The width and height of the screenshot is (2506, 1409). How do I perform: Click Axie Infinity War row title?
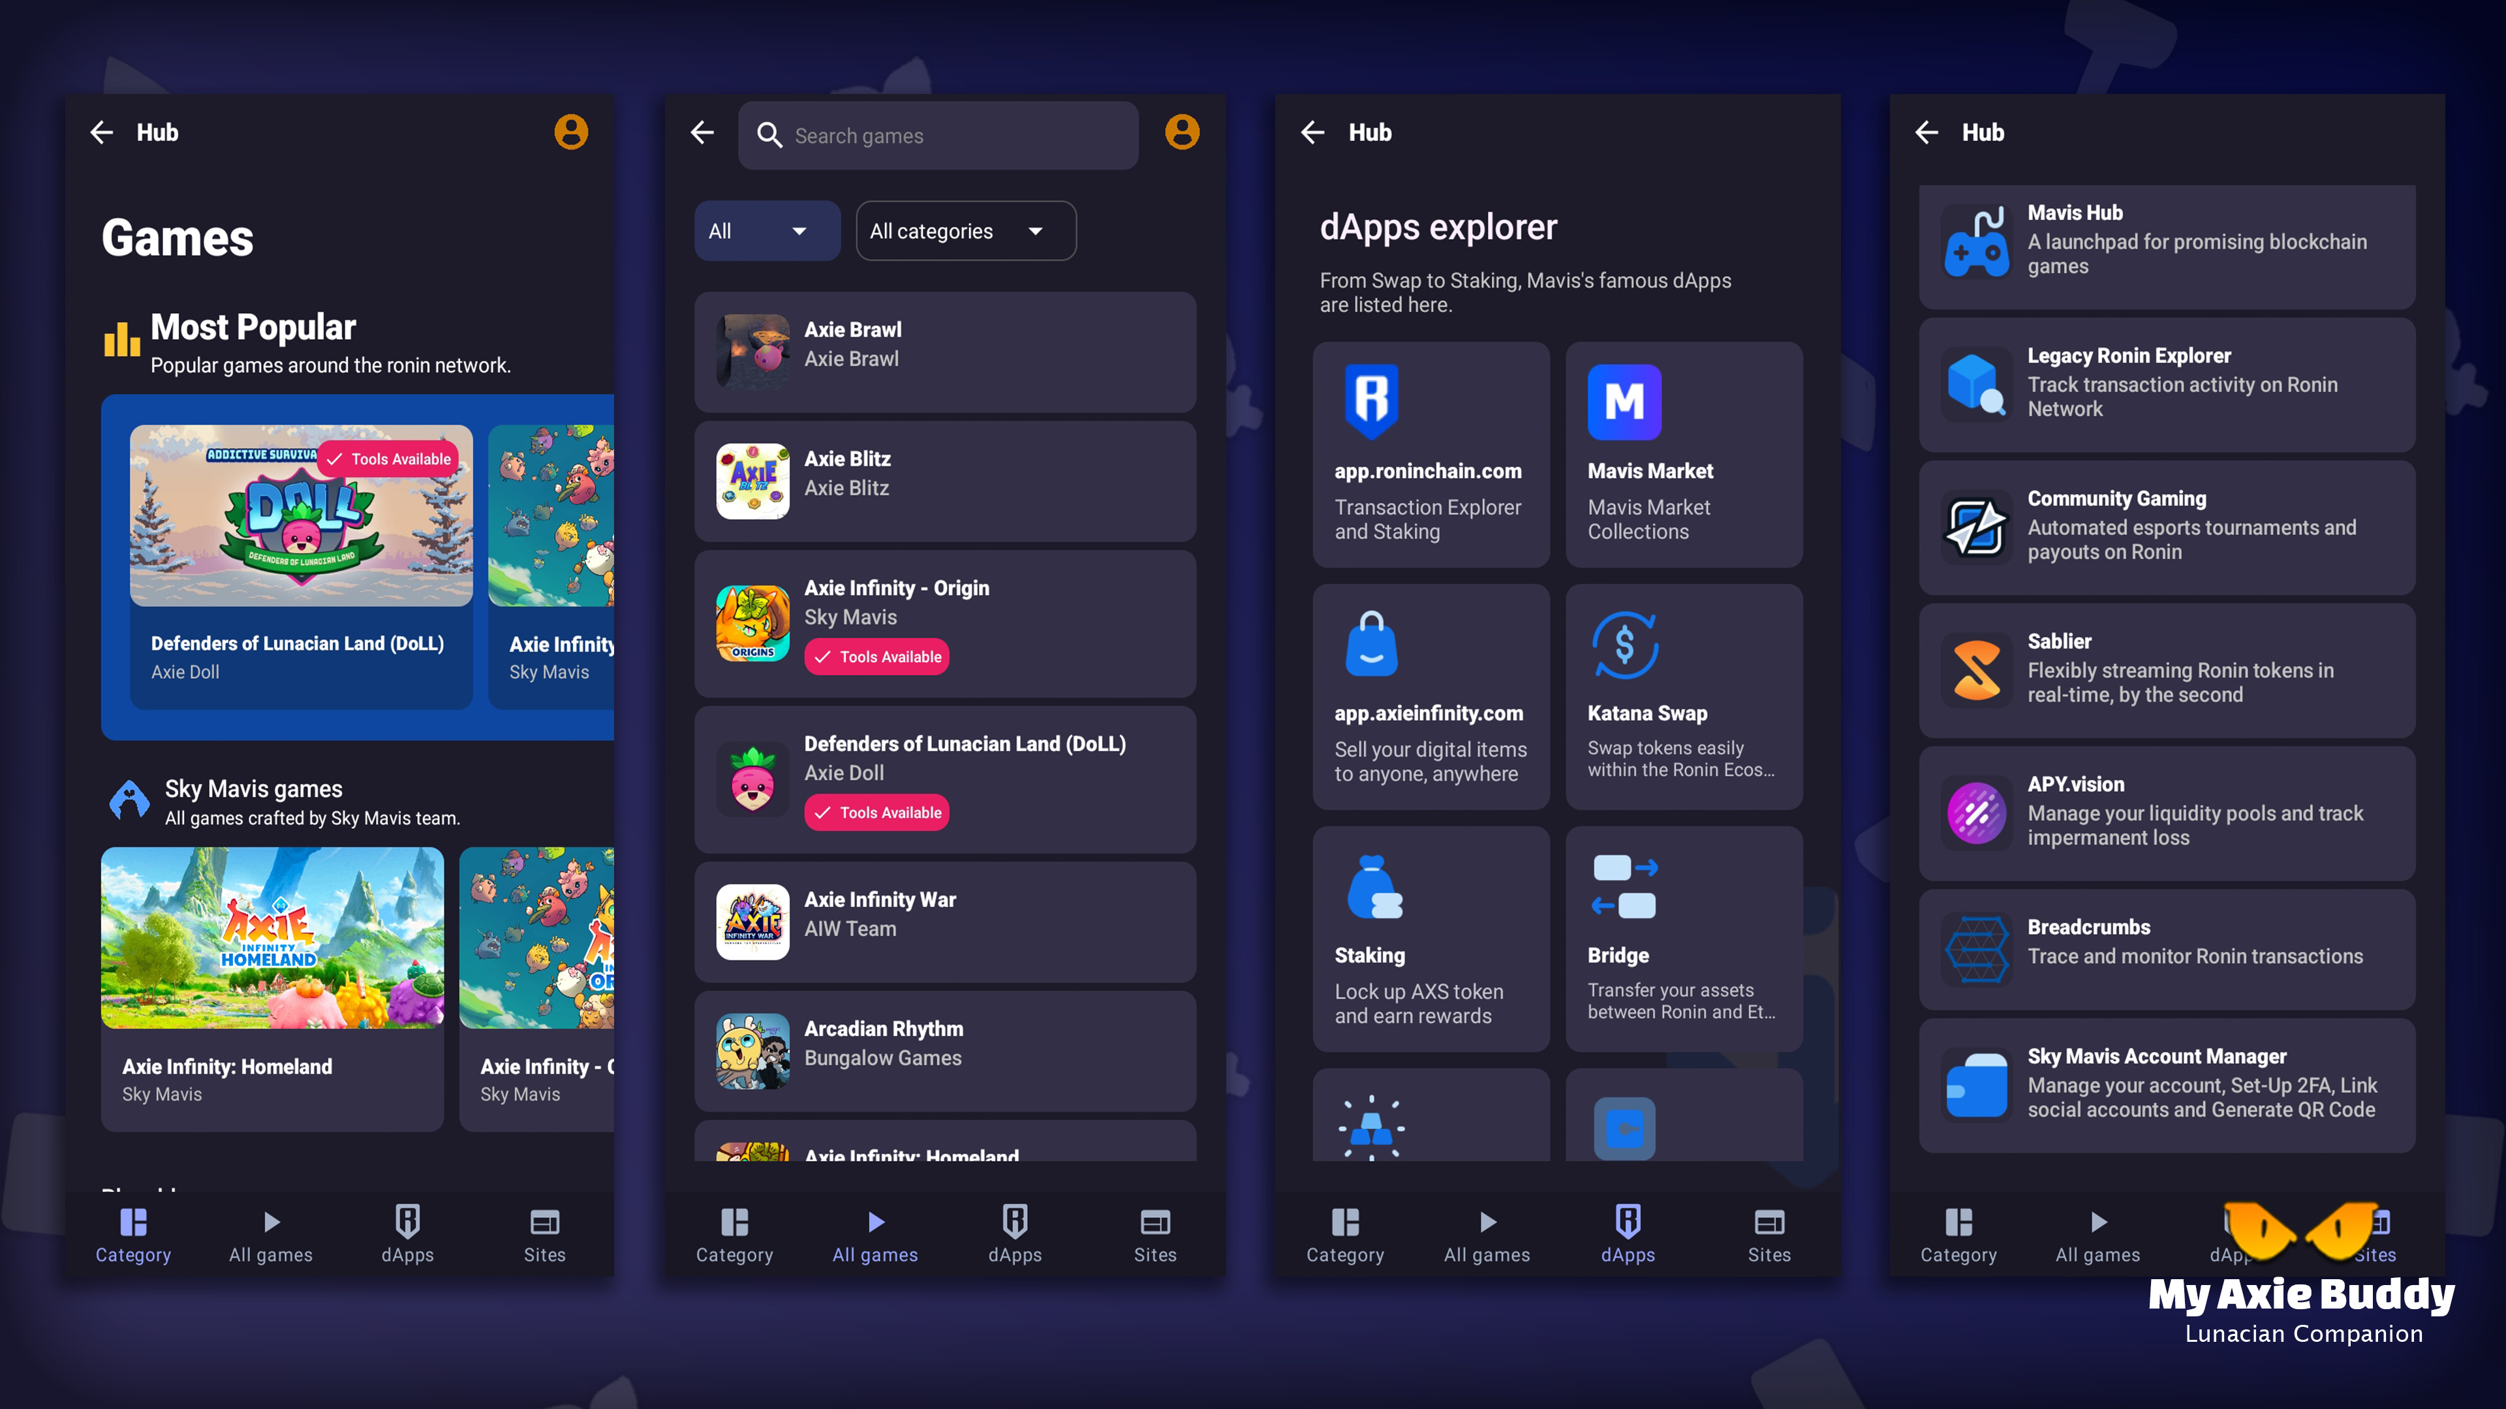point(880,900)
